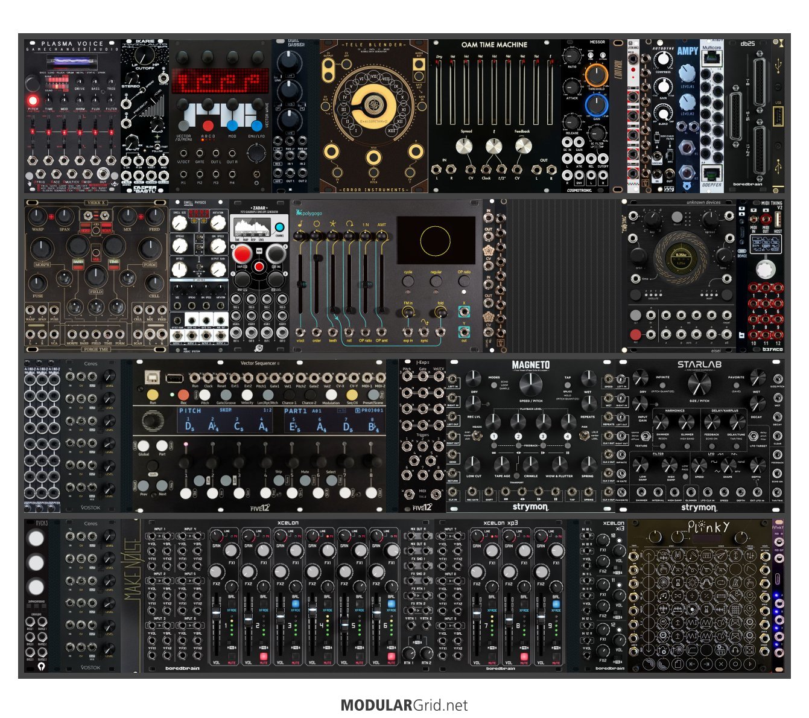This screenshot has width=809, height=718.
Task: Click the Velocity button on Vector Sequencer
Action: pos(247,395)
